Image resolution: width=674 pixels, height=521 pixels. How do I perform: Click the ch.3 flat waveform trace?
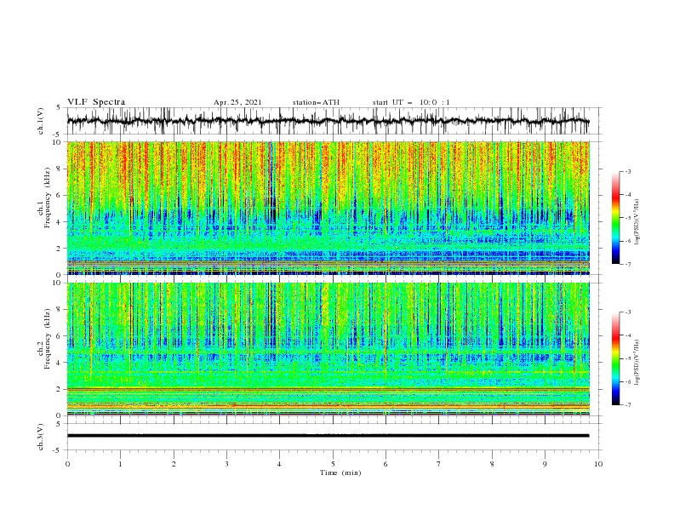click(328, 436)
